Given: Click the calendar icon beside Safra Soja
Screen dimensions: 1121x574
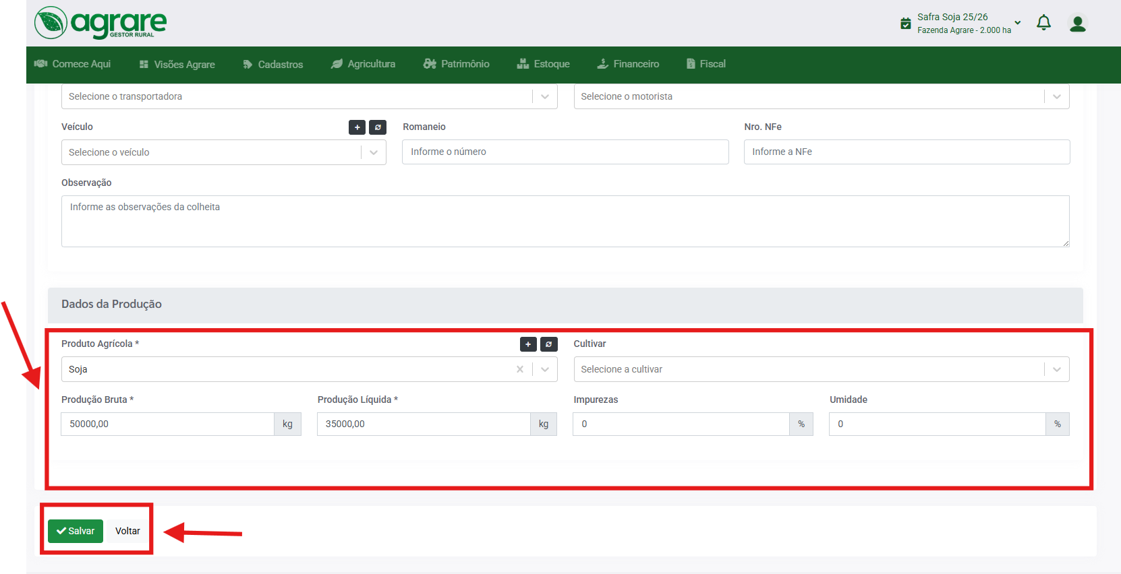Looking at the screenshot, I should [x=906, y=24].
